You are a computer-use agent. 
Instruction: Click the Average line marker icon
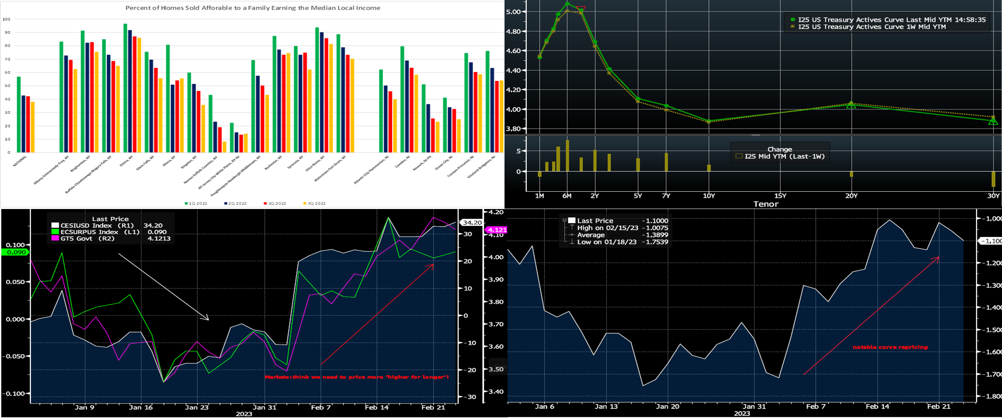(x=571, y=235)
